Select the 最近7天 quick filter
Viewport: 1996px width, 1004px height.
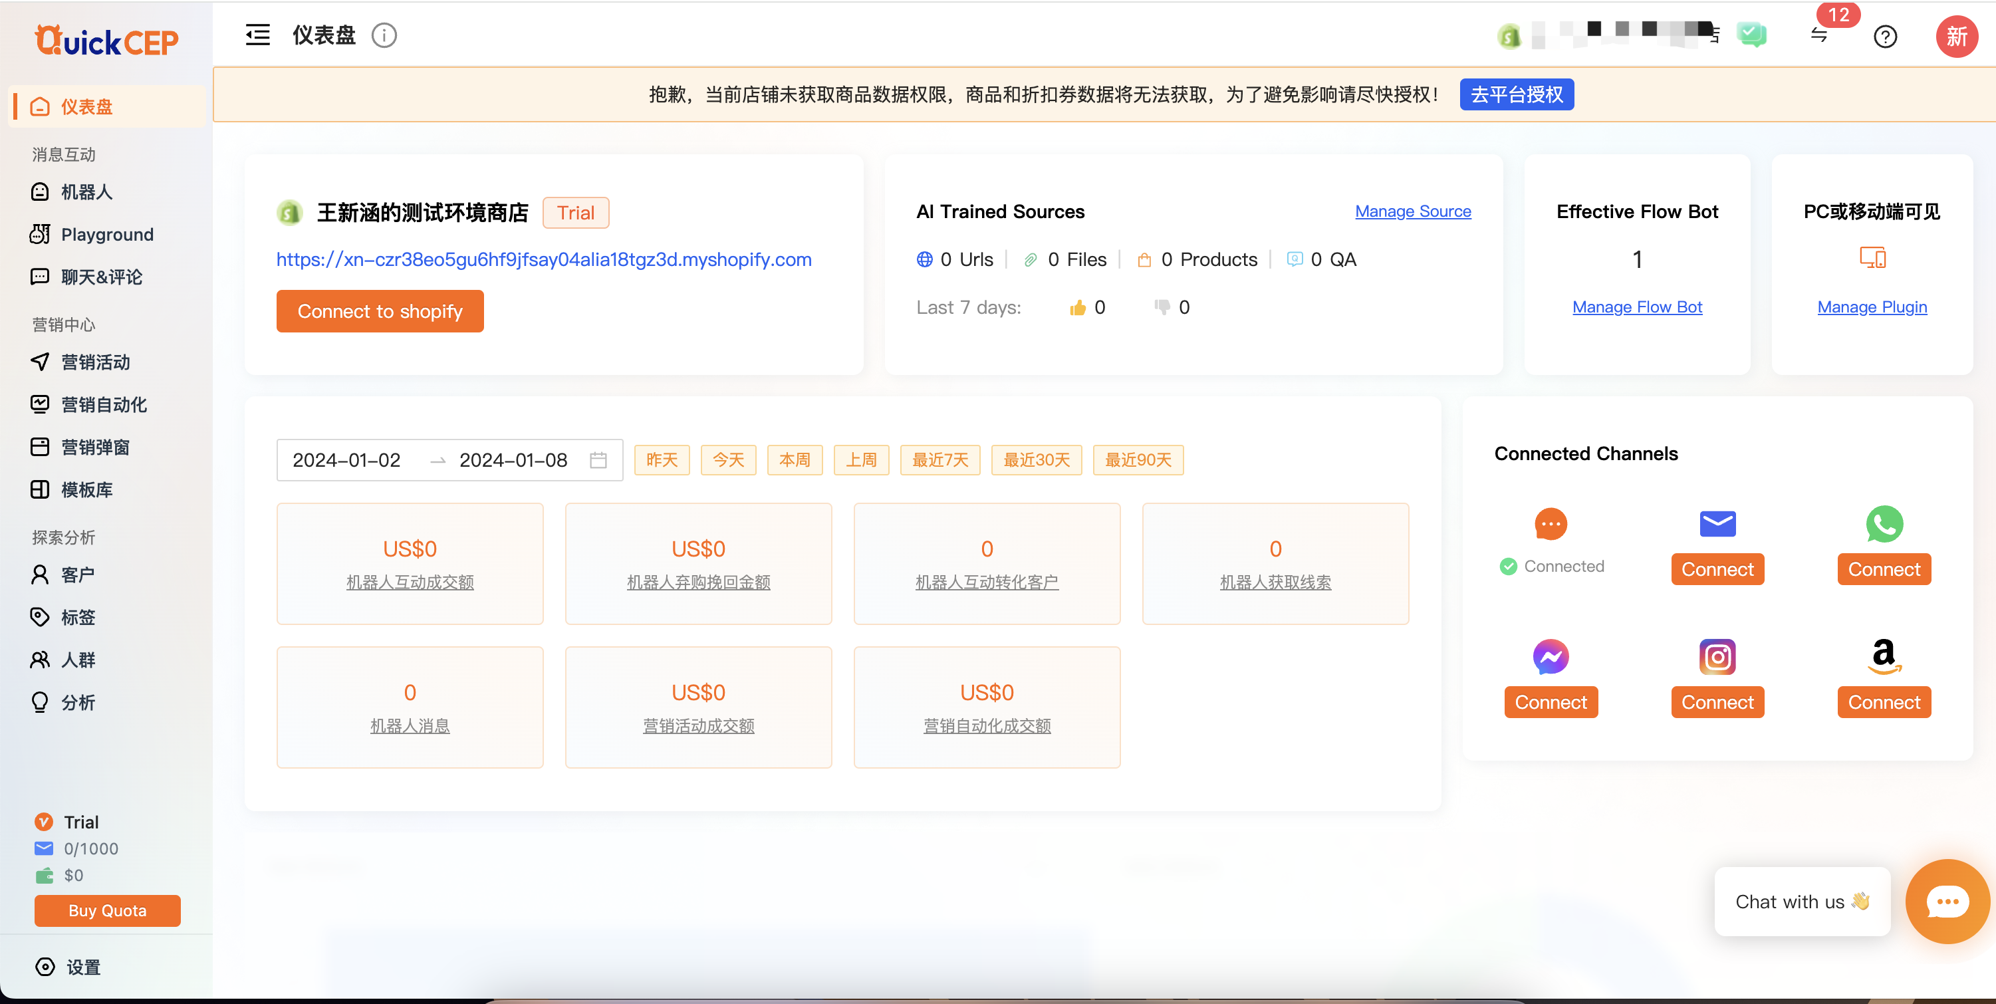click(940, 460)
